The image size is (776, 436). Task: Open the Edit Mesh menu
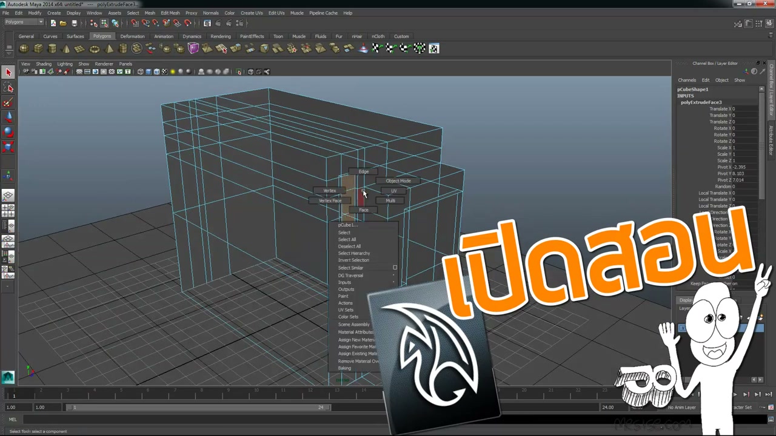[x=170, y=13]
